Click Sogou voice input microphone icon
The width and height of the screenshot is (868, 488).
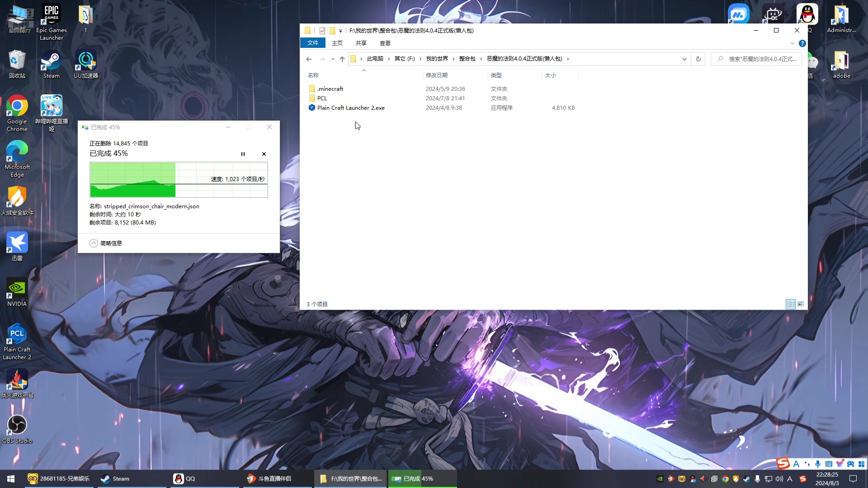pyautogui.click(x=818, y=464)
